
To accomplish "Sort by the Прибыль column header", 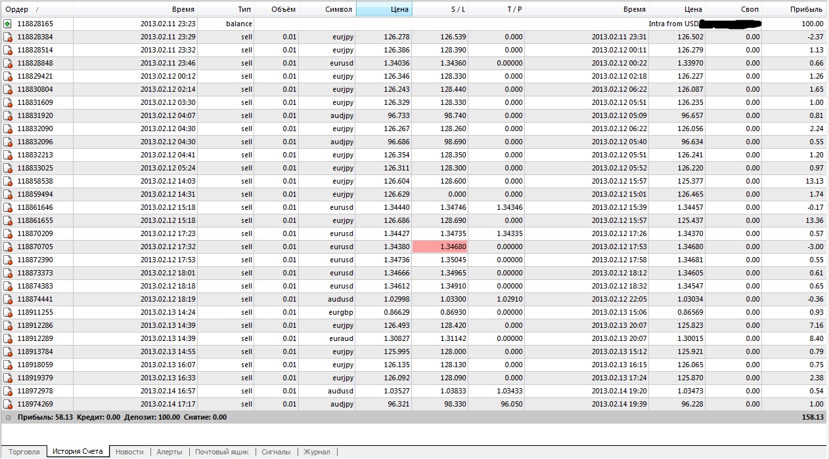I will [x=795, y=9].
